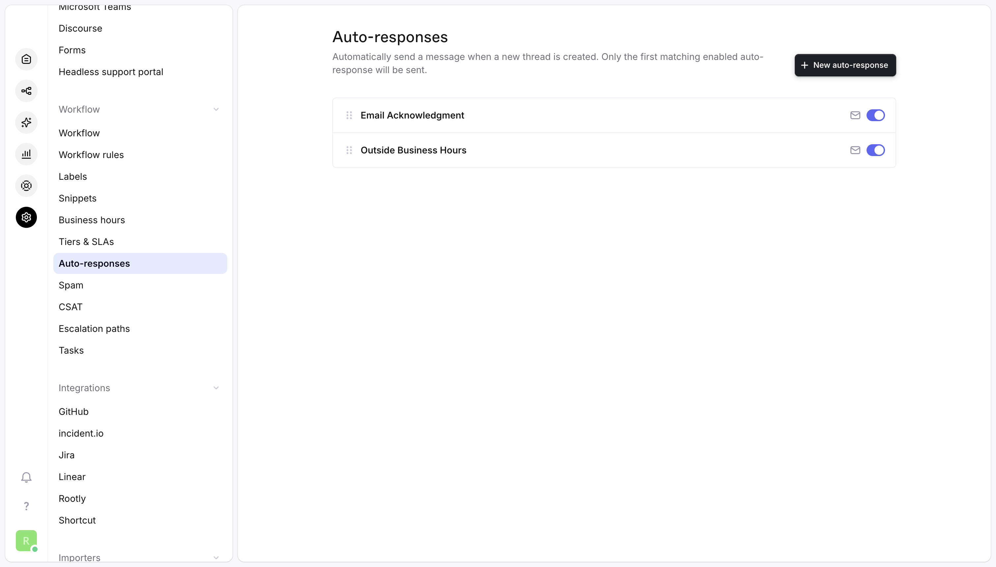Disable the Email Acknowledgment toggle
This screenshot has width=996, height=567.
click(875, 115)
